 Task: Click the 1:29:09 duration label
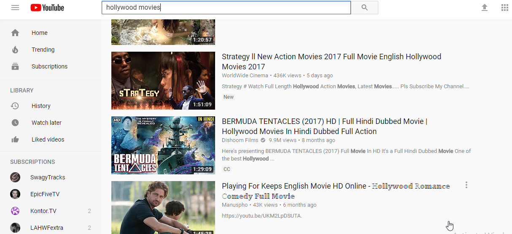coord(202,169)
